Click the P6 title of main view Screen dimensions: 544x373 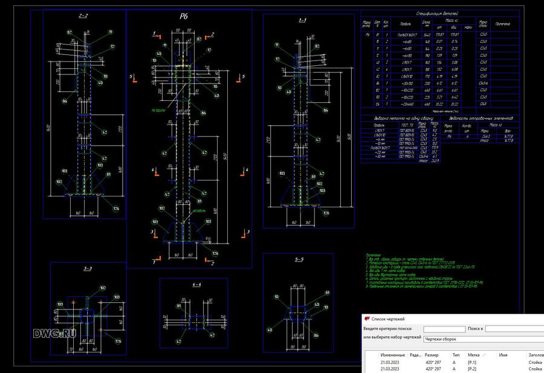pyautogui.click(x=184, y=17)
